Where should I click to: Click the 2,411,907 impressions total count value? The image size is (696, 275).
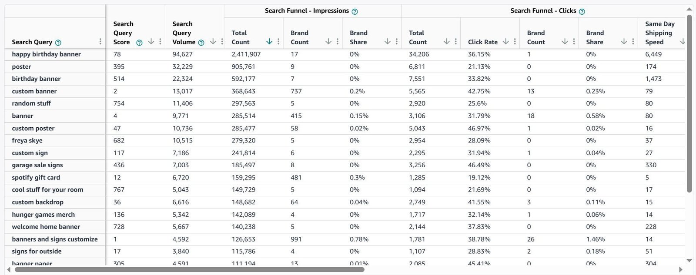(x=246, y=54)
